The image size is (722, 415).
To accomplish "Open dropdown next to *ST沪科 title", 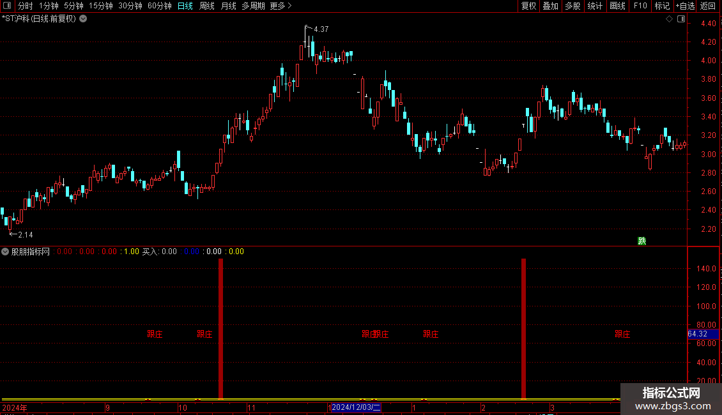I will tap(83, 19).
